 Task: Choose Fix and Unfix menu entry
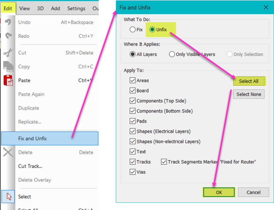click(50, 138)
